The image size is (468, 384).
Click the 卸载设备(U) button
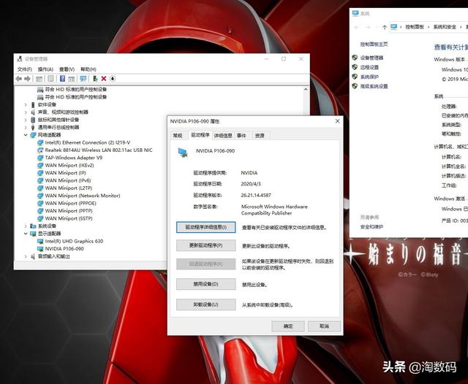pyautogui.click(x=206, y=304)
